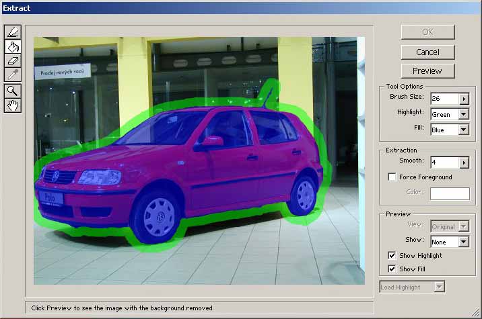Click the 'Tool Options' group label
Viewport: 482px width, 319px height.
[405, 87]
